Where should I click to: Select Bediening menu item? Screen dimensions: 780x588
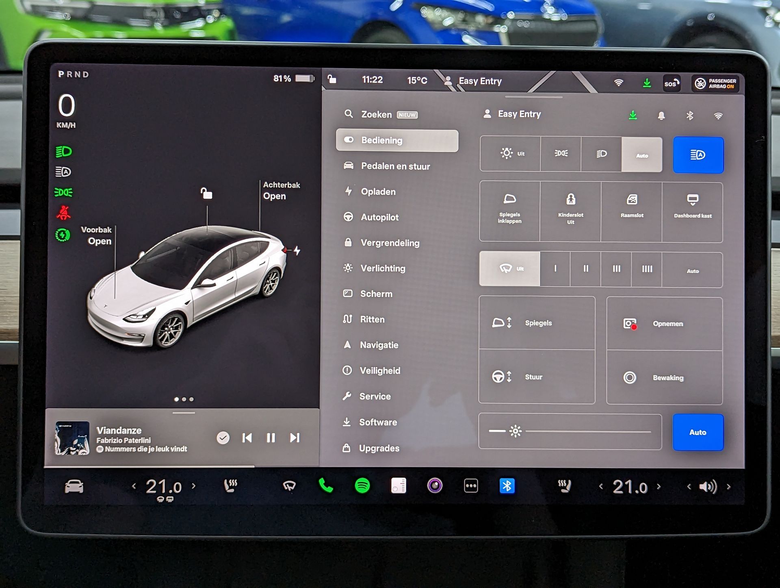pos(397,140)
